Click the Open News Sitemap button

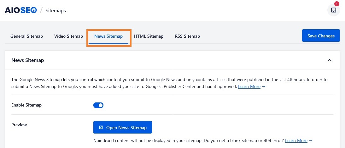[x=123, y=128]
